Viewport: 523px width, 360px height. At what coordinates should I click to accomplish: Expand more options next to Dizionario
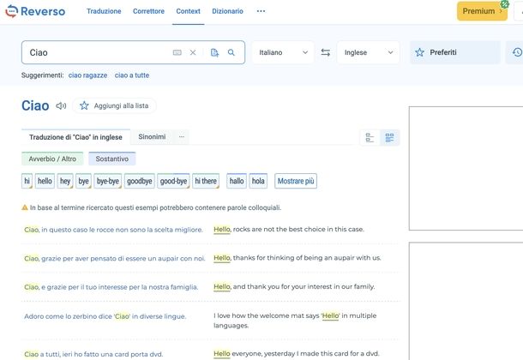261,11
